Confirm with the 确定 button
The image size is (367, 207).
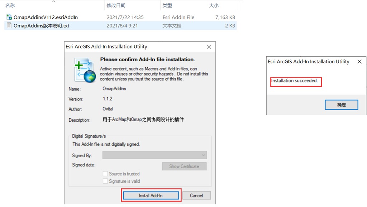click(x=341, y=105)
